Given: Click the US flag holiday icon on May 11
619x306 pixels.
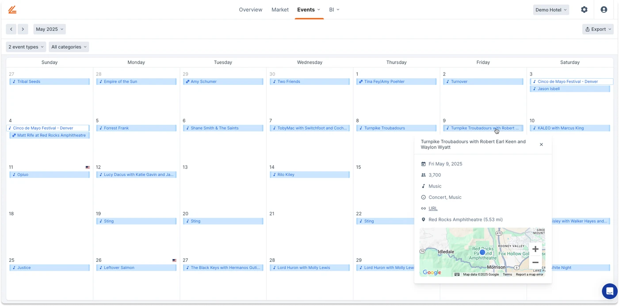Looking at the screenshot, I should click(x=88, y=167).
